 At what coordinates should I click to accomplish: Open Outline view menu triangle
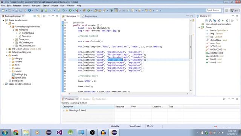237,20
